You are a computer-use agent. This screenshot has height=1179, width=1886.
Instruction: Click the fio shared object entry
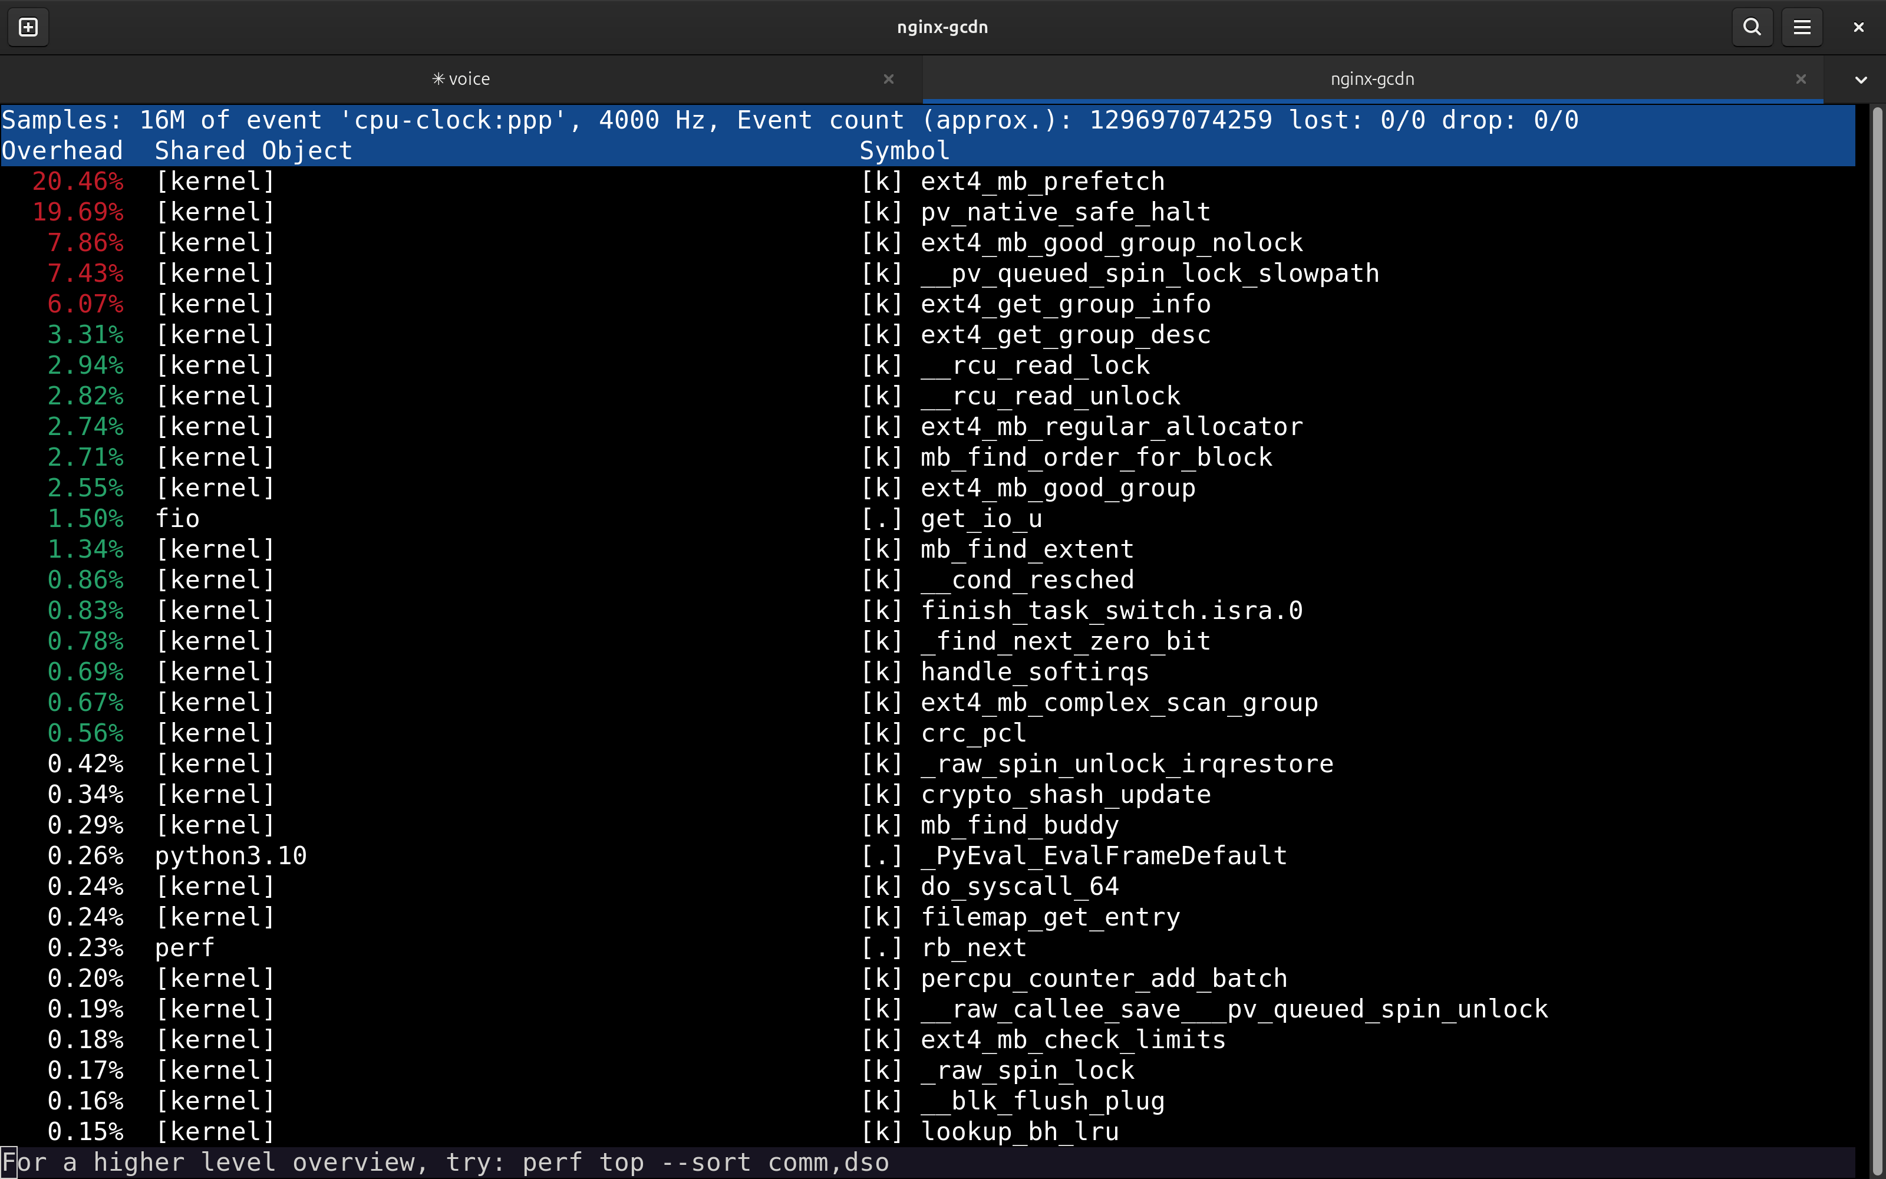(x=177, y=519)
